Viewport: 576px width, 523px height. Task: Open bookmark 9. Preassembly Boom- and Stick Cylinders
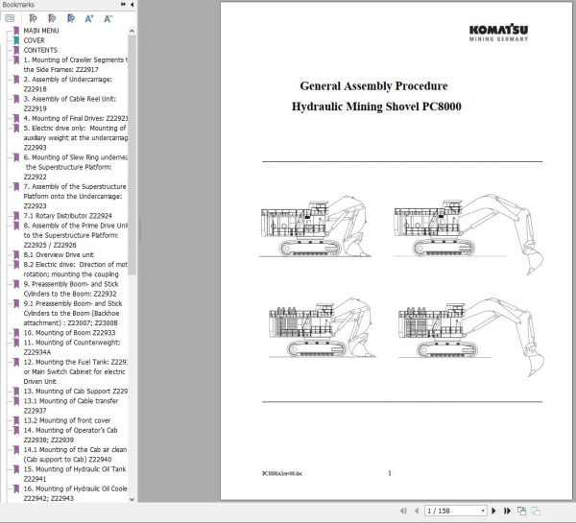point(71,289)
